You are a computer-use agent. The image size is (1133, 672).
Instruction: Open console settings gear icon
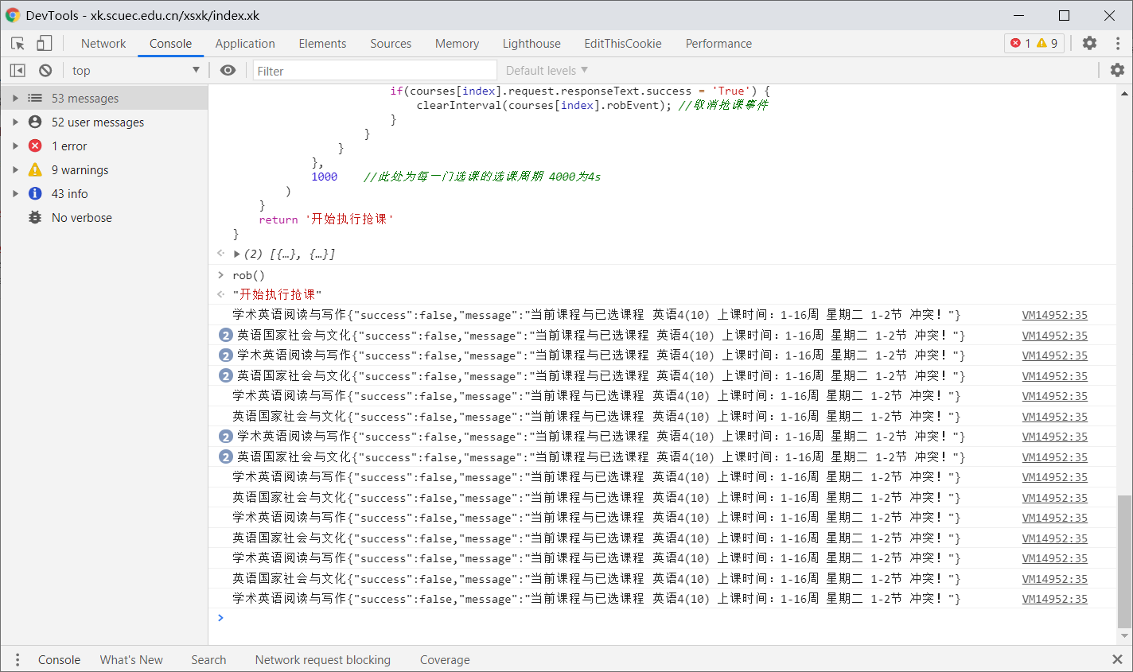(x=1117, y=70)
